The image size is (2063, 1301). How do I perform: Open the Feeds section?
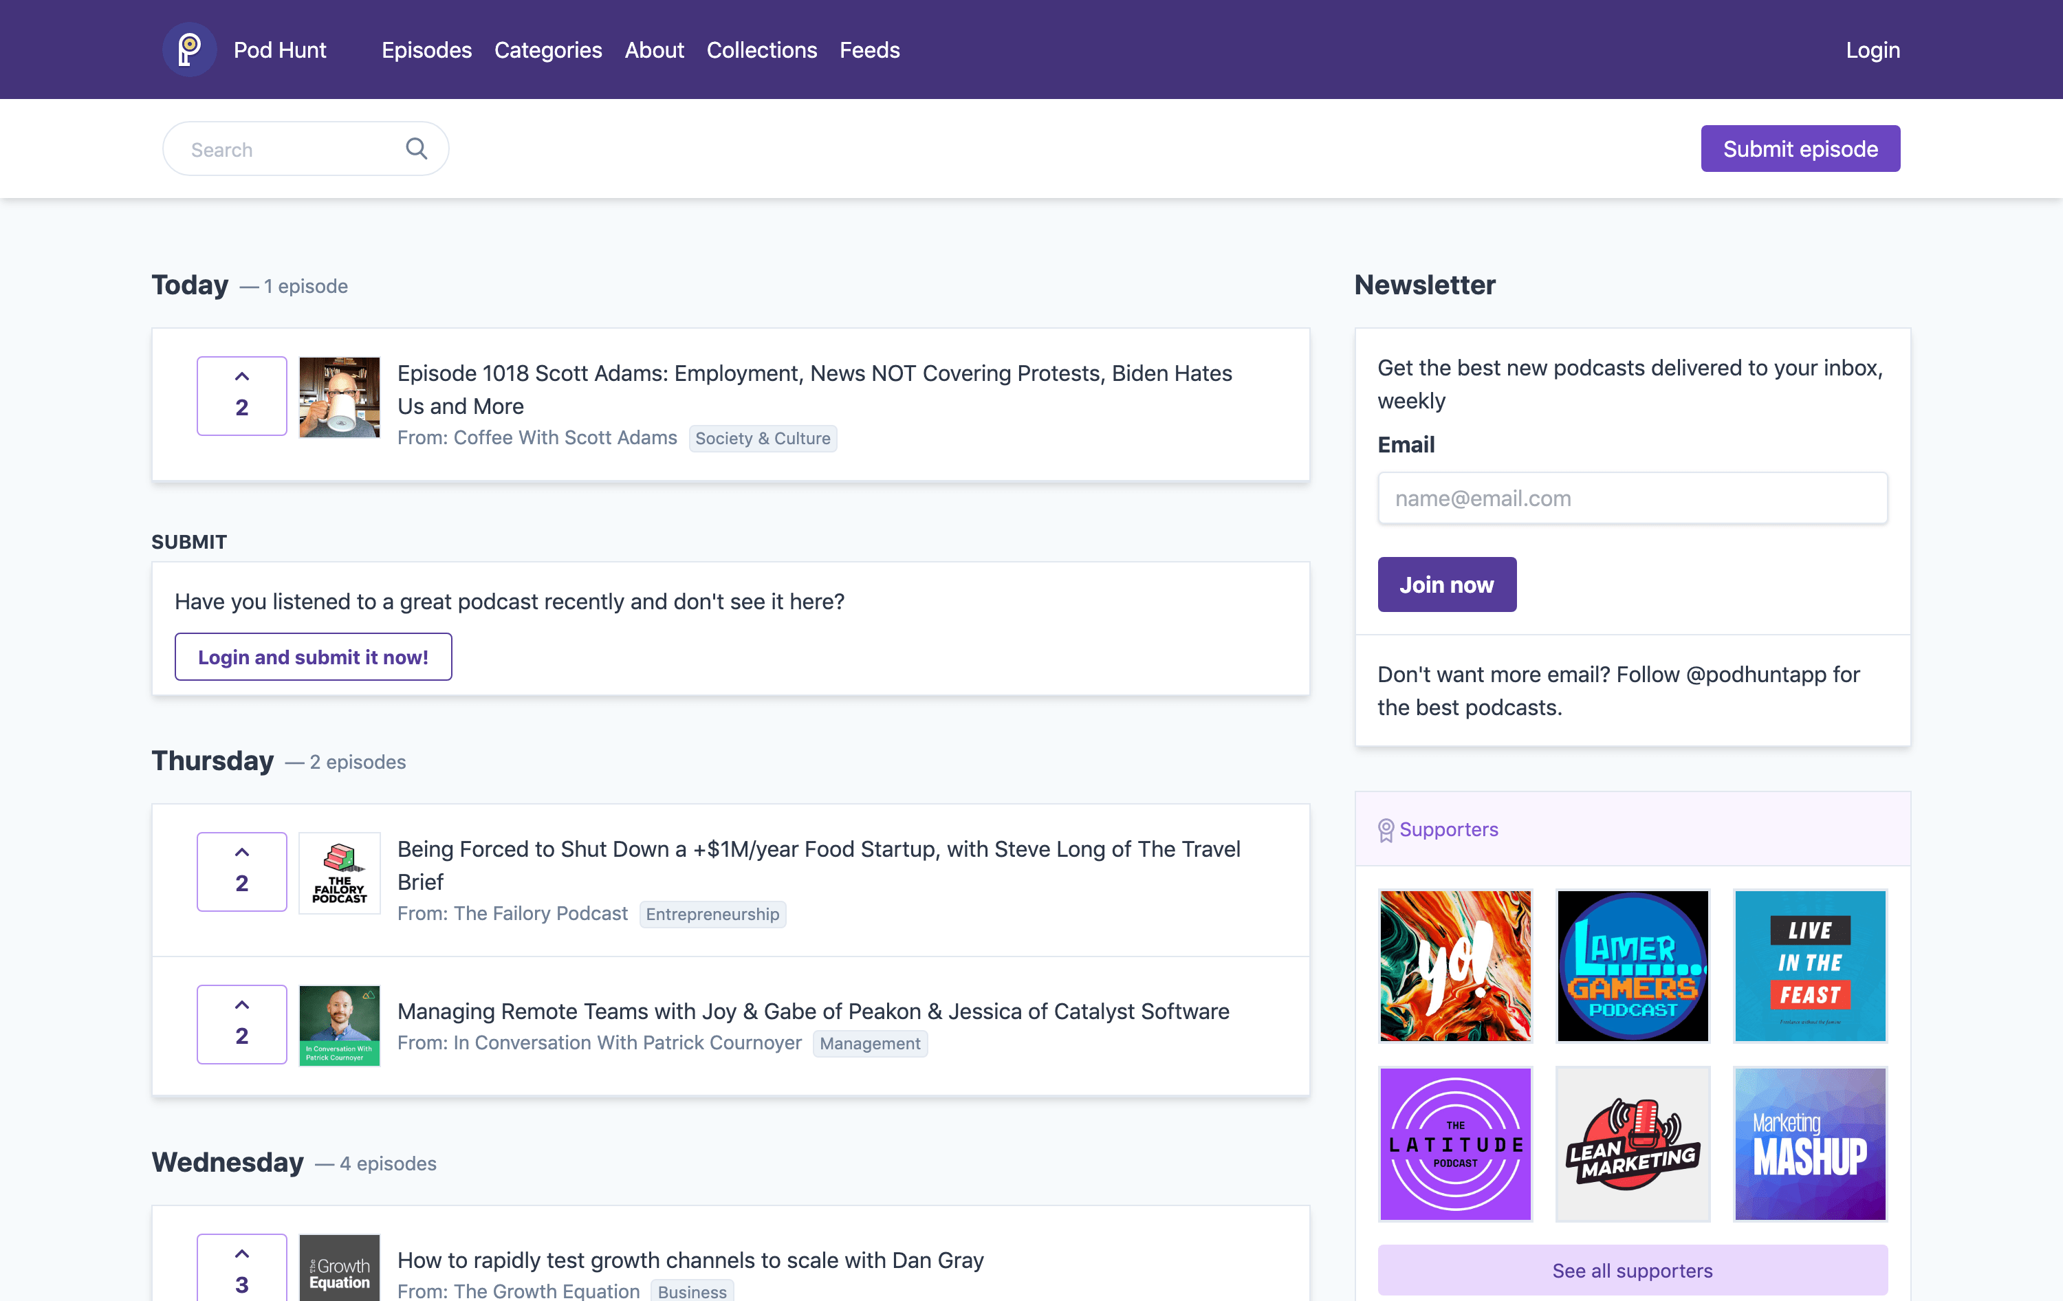pos(870,50)
